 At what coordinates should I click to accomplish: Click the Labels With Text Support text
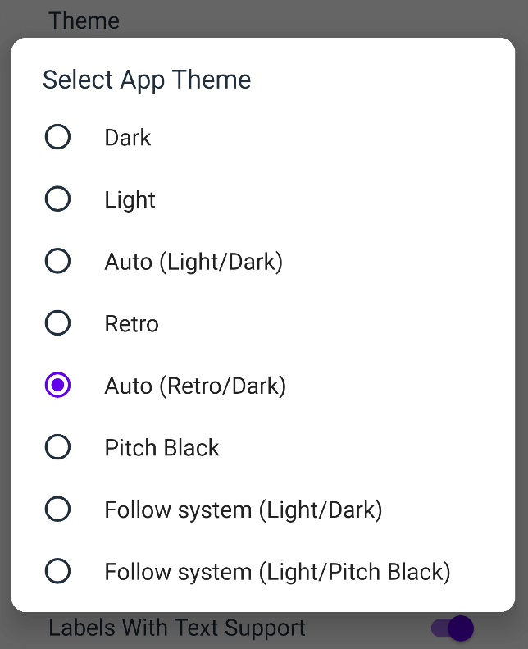[177, 628]
